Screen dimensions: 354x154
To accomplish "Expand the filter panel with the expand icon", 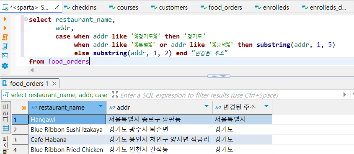I will (115, 95).
